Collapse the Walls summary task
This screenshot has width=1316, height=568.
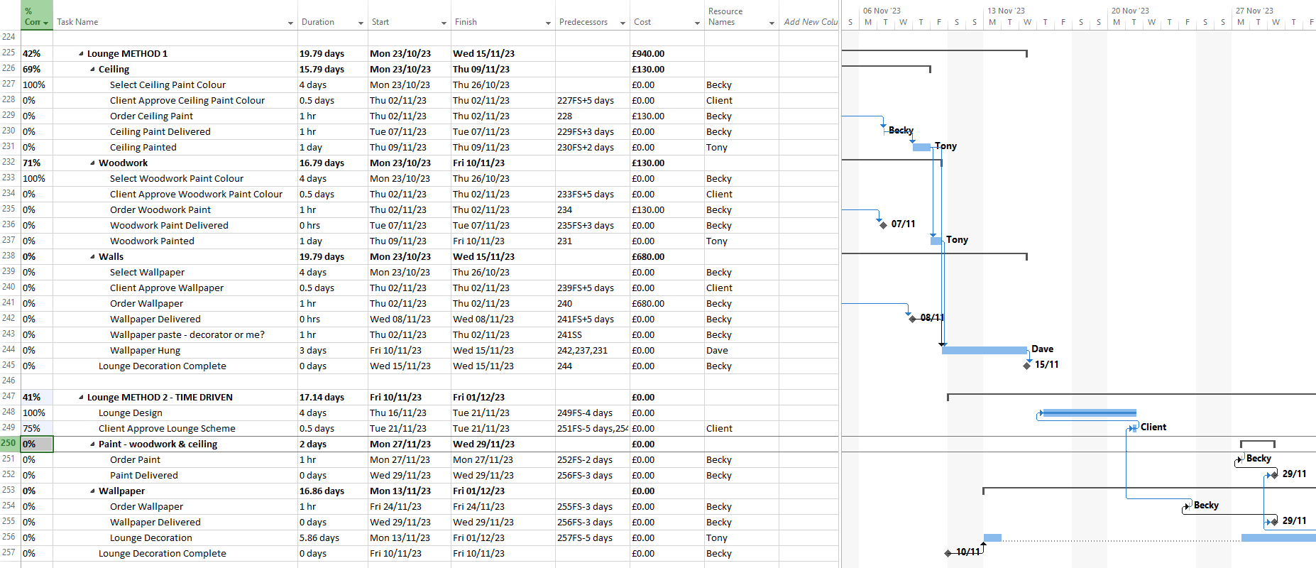pyautogui.click(x=92, y=257)
